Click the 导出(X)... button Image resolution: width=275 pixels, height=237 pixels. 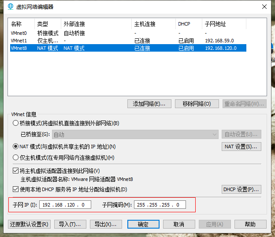click(106, 224)
